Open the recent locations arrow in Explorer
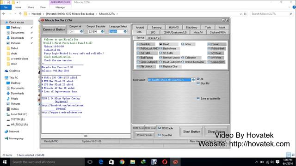Viewport: 296px width, 166px height. [x=15, y=14]
